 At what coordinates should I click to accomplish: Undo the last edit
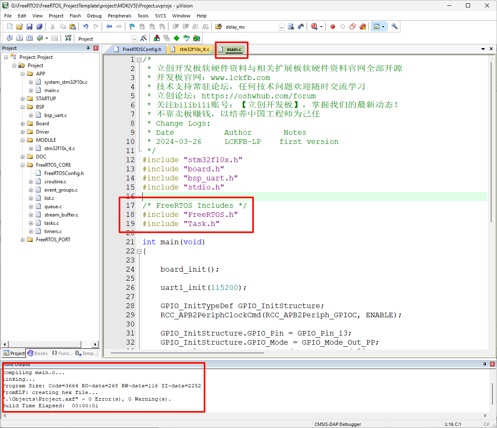(85, 27)
